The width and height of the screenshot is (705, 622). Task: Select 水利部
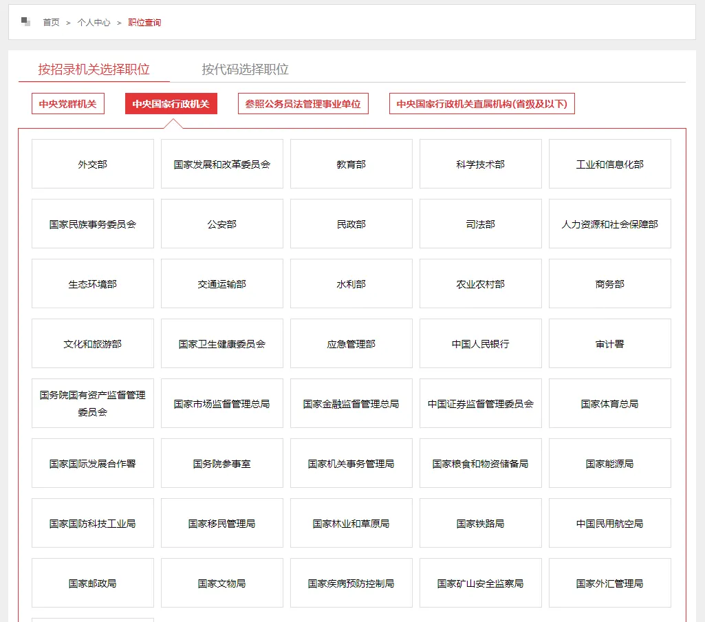point(351,283)
